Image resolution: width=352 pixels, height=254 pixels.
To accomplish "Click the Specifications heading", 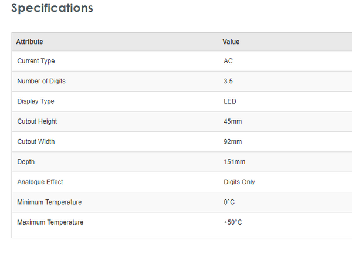I will coord(52,8).
